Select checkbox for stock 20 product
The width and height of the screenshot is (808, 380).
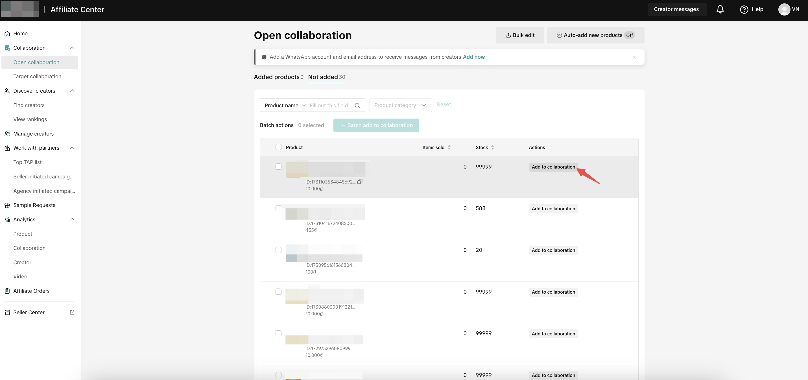coord(278,250)
